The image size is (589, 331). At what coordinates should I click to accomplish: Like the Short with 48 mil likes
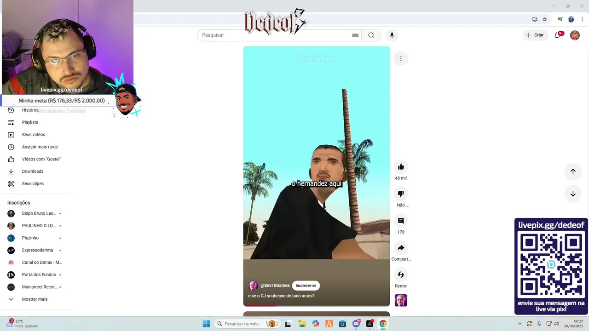(401, 167)
